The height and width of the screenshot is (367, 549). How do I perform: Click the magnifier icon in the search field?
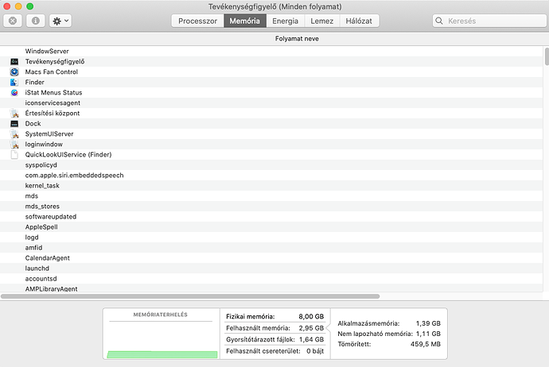[439, 21]
